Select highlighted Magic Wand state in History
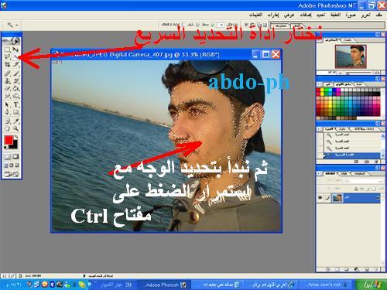Viewport: 387px width, 290px height. [x=352, y=155]
